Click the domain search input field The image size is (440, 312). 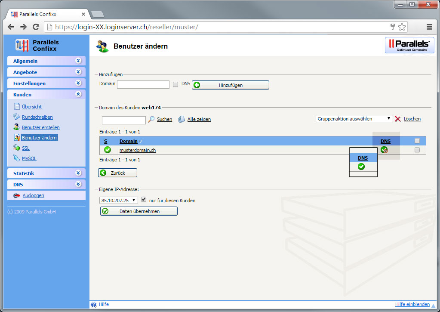point(124,120)
